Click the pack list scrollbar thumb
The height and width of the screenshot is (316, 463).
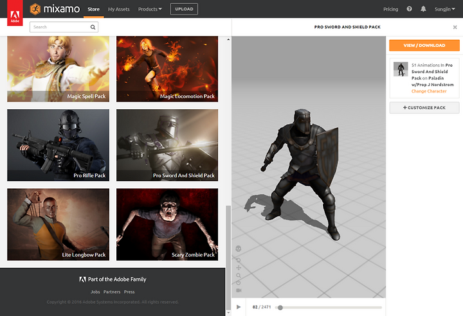click(x=228, y=258)
